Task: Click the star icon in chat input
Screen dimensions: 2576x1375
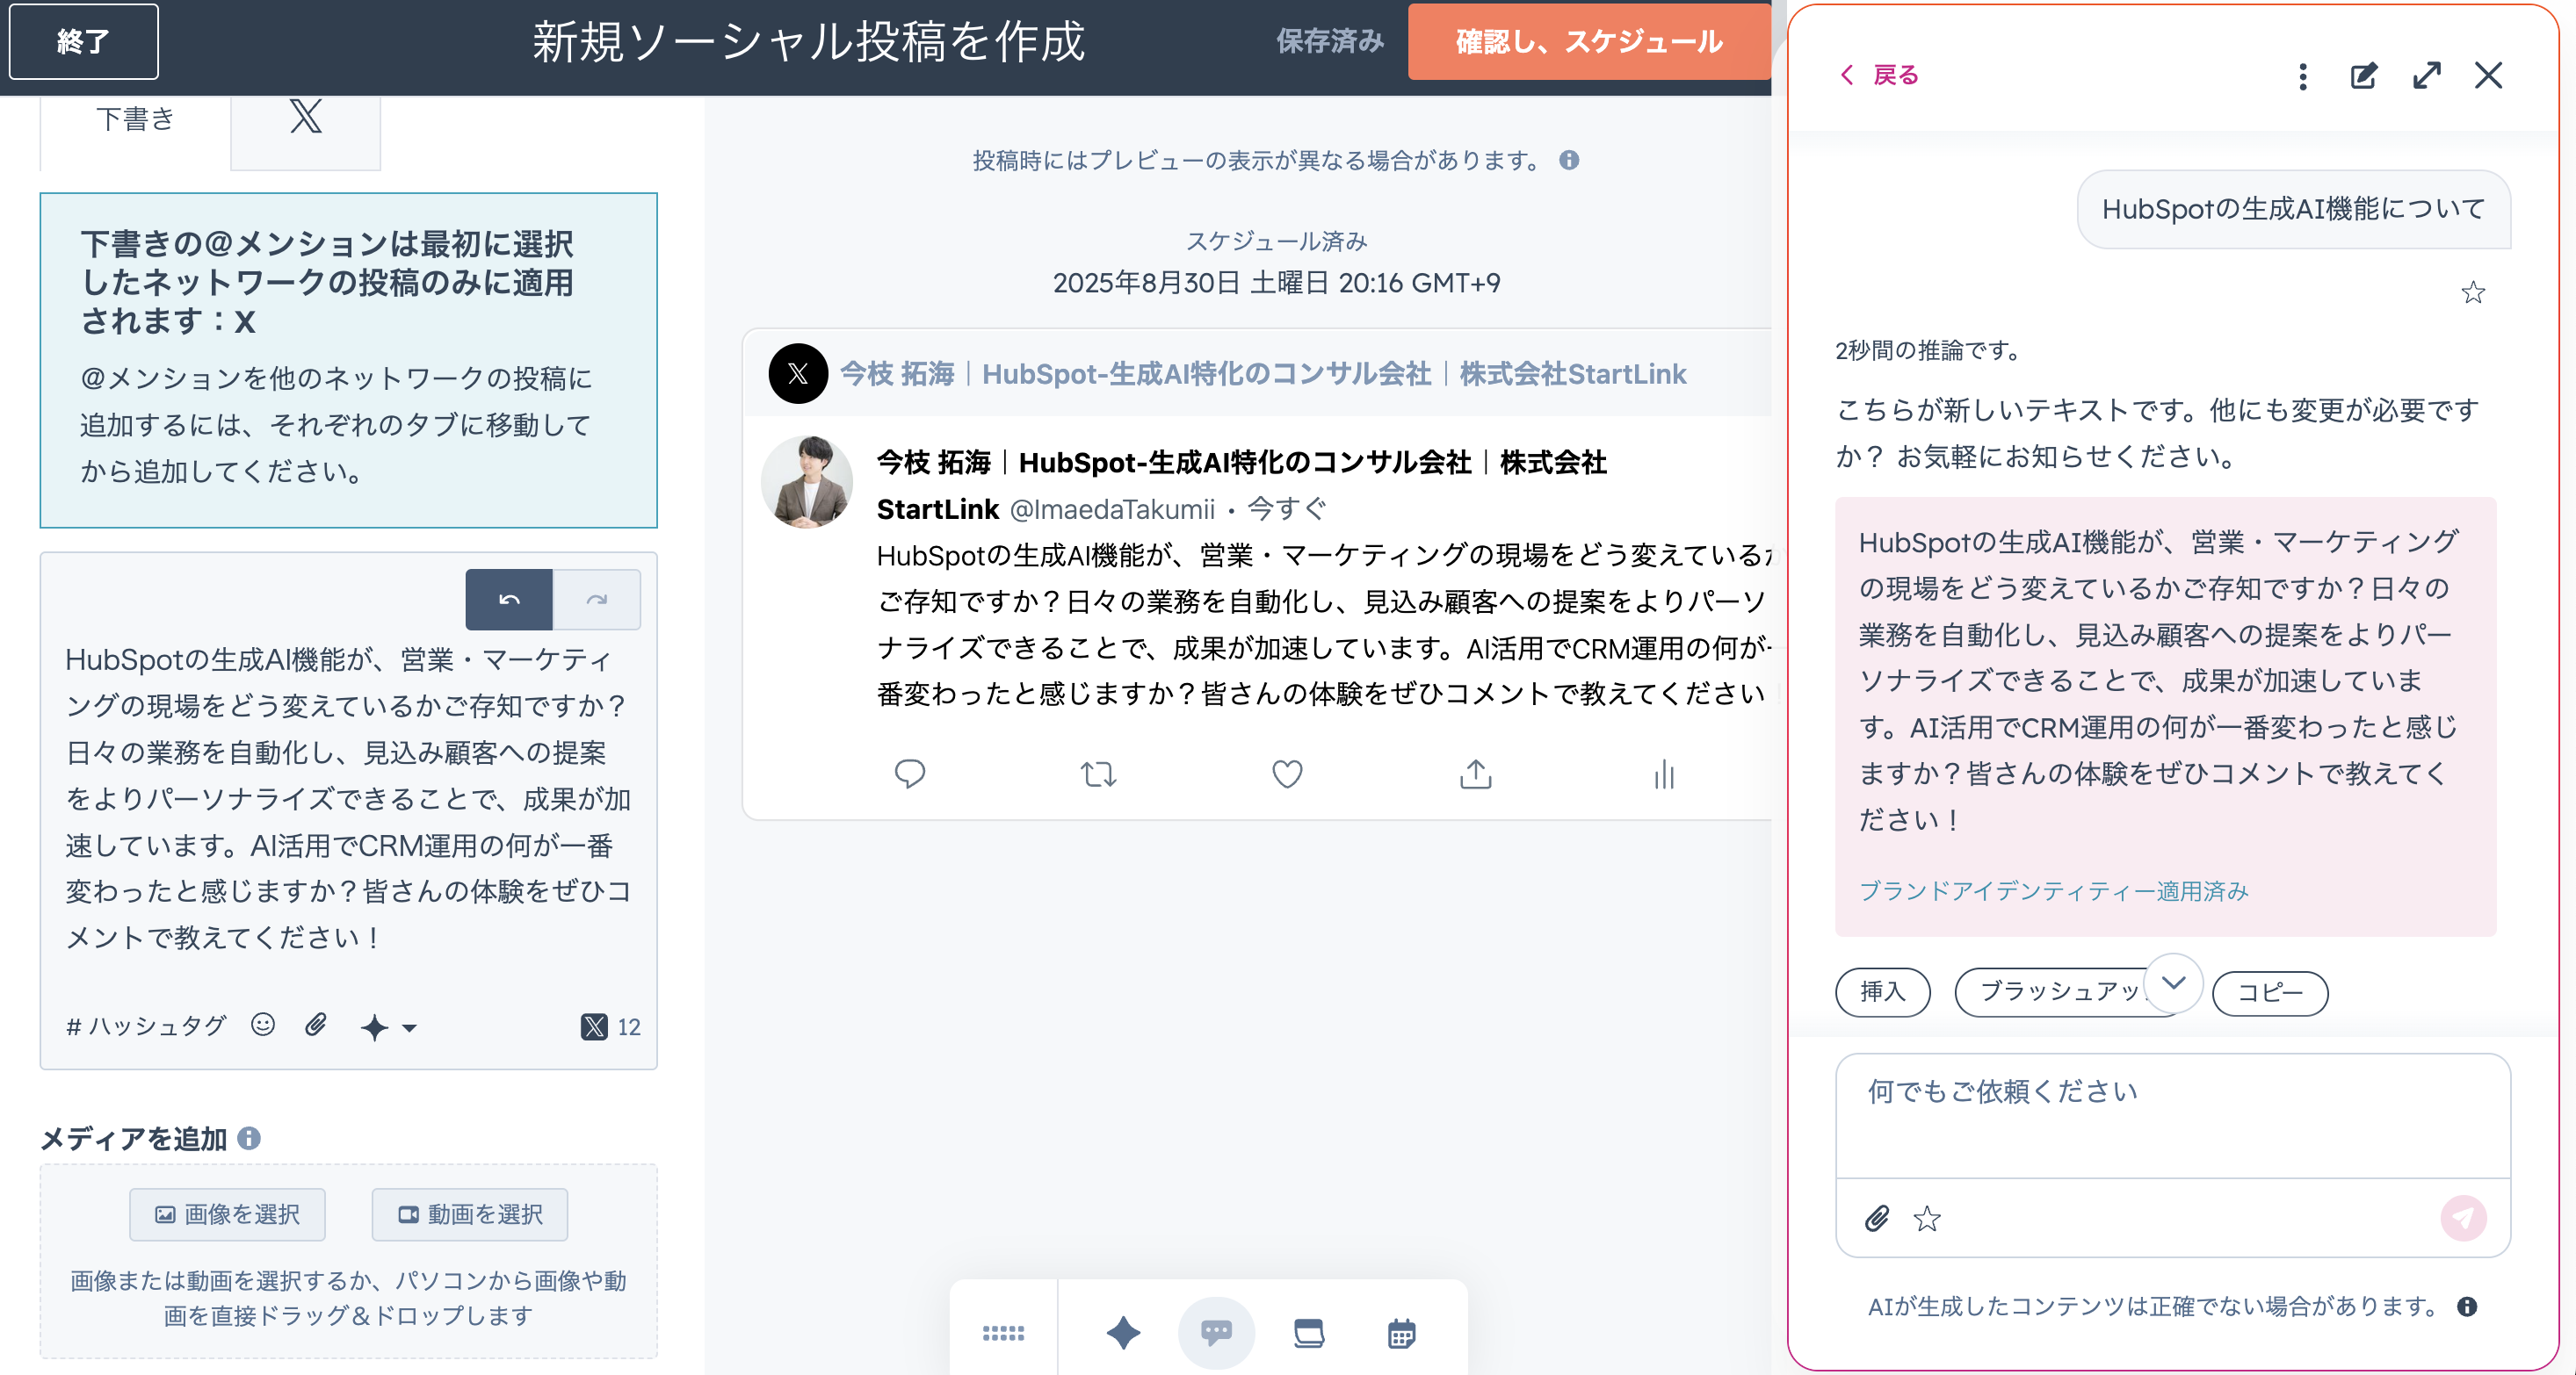Action: [x=1926, y=1219]
